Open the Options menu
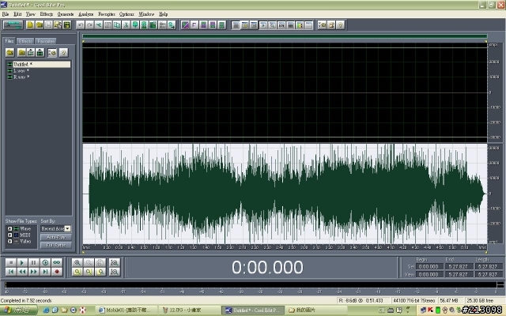 pyautogui.click(x=126, y=14)
